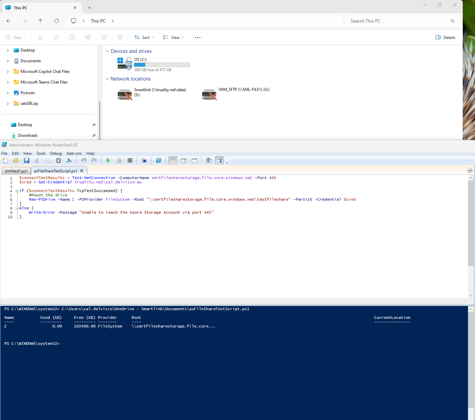Toggle Show Script Pane Right layout
Screen dimensions: 475x420
[x=184, y=160]
